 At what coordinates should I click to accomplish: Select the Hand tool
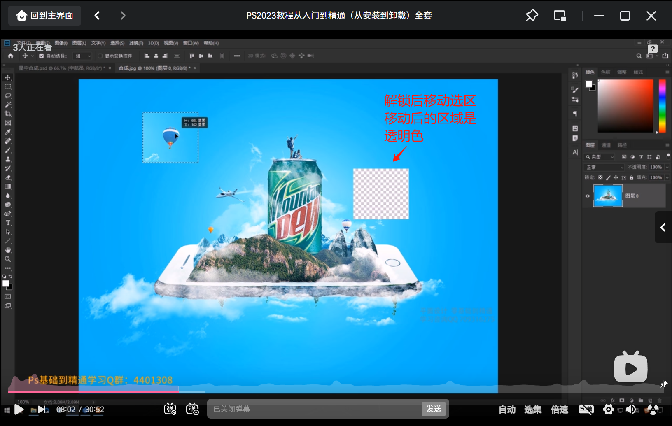(8, 250)
